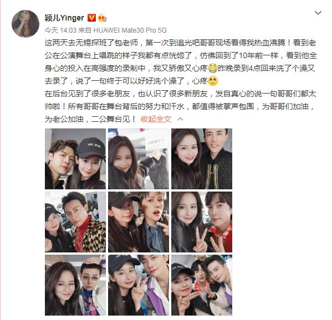Expand the post options chevron menu
The height and width of the screenshot is (320, 332).
[318, 13]
